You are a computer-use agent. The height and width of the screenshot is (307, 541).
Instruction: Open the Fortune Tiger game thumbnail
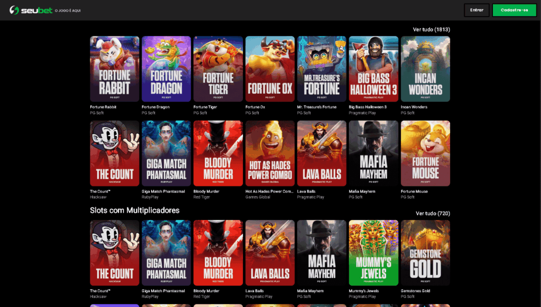[218, 69]
